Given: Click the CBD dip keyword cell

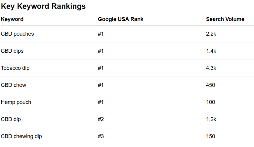Looking at the screenshot, I should coord(11,120).
